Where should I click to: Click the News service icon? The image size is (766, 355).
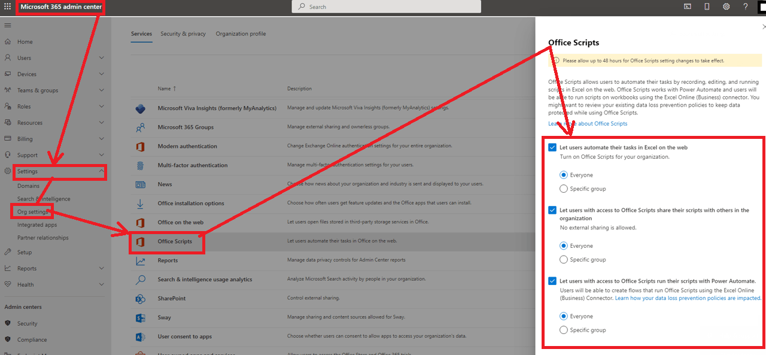141,184
